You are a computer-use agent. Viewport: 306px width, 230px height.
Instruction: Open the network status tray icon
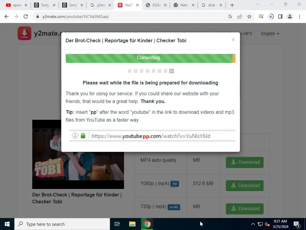tap(260, 224)
